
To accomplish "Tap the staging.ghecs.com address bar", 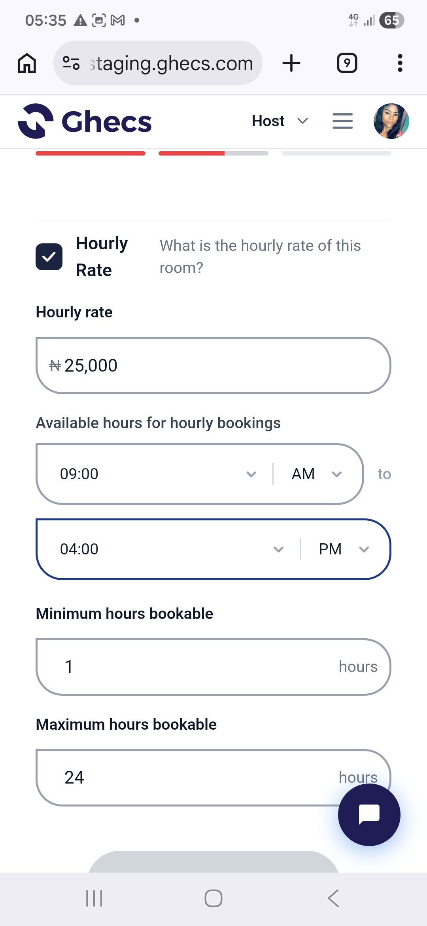I will (170, 63).
